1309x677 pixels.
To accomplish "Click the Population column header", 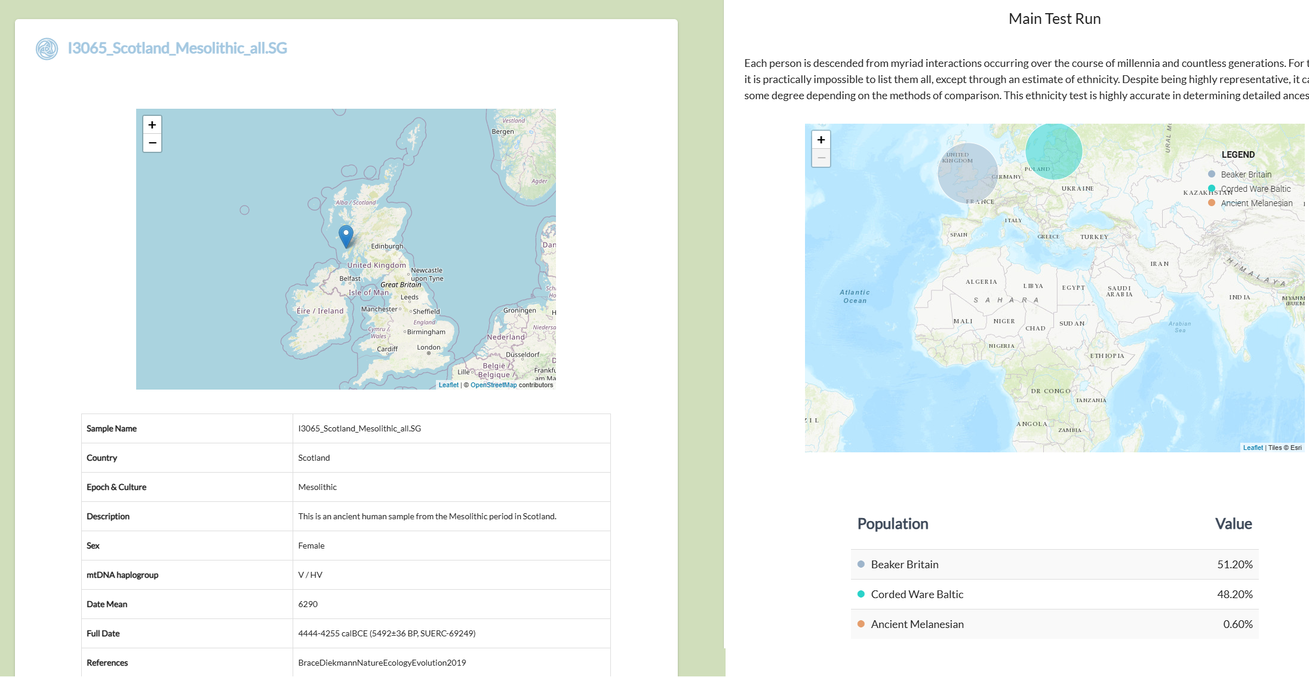I will (x=893, y=524).
